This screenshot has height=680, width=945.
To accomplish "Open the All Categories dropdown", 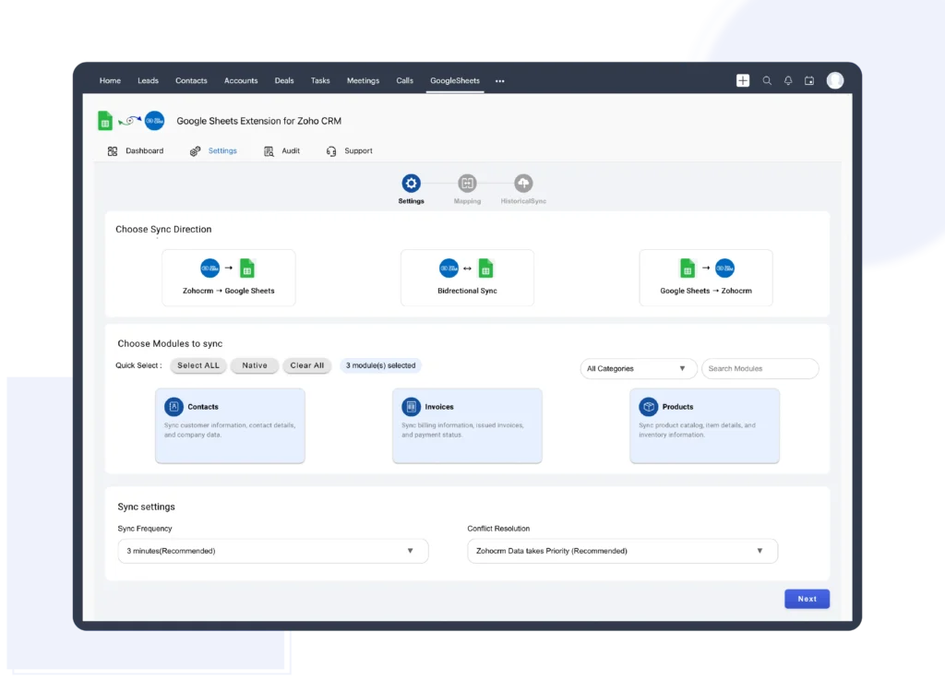I will (638, 368).
